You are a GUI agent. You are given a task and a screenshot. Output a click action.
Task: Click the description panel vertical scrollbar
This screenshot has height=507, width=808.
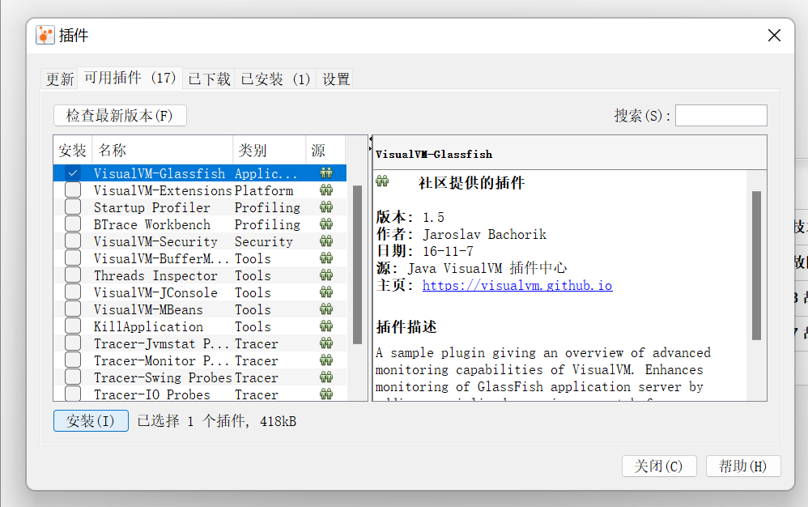pyautogui.click(x=756, y=266)
